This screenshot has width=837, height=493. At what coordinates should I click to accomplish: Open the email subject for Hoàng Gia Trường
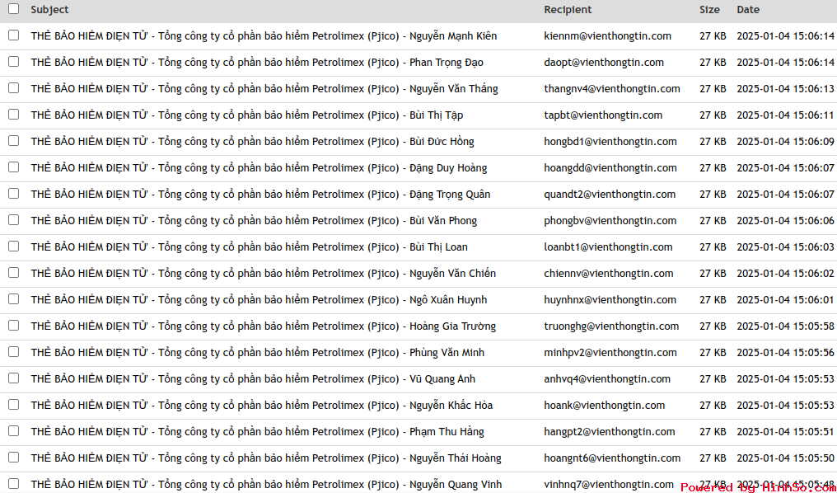pos(263,326)
